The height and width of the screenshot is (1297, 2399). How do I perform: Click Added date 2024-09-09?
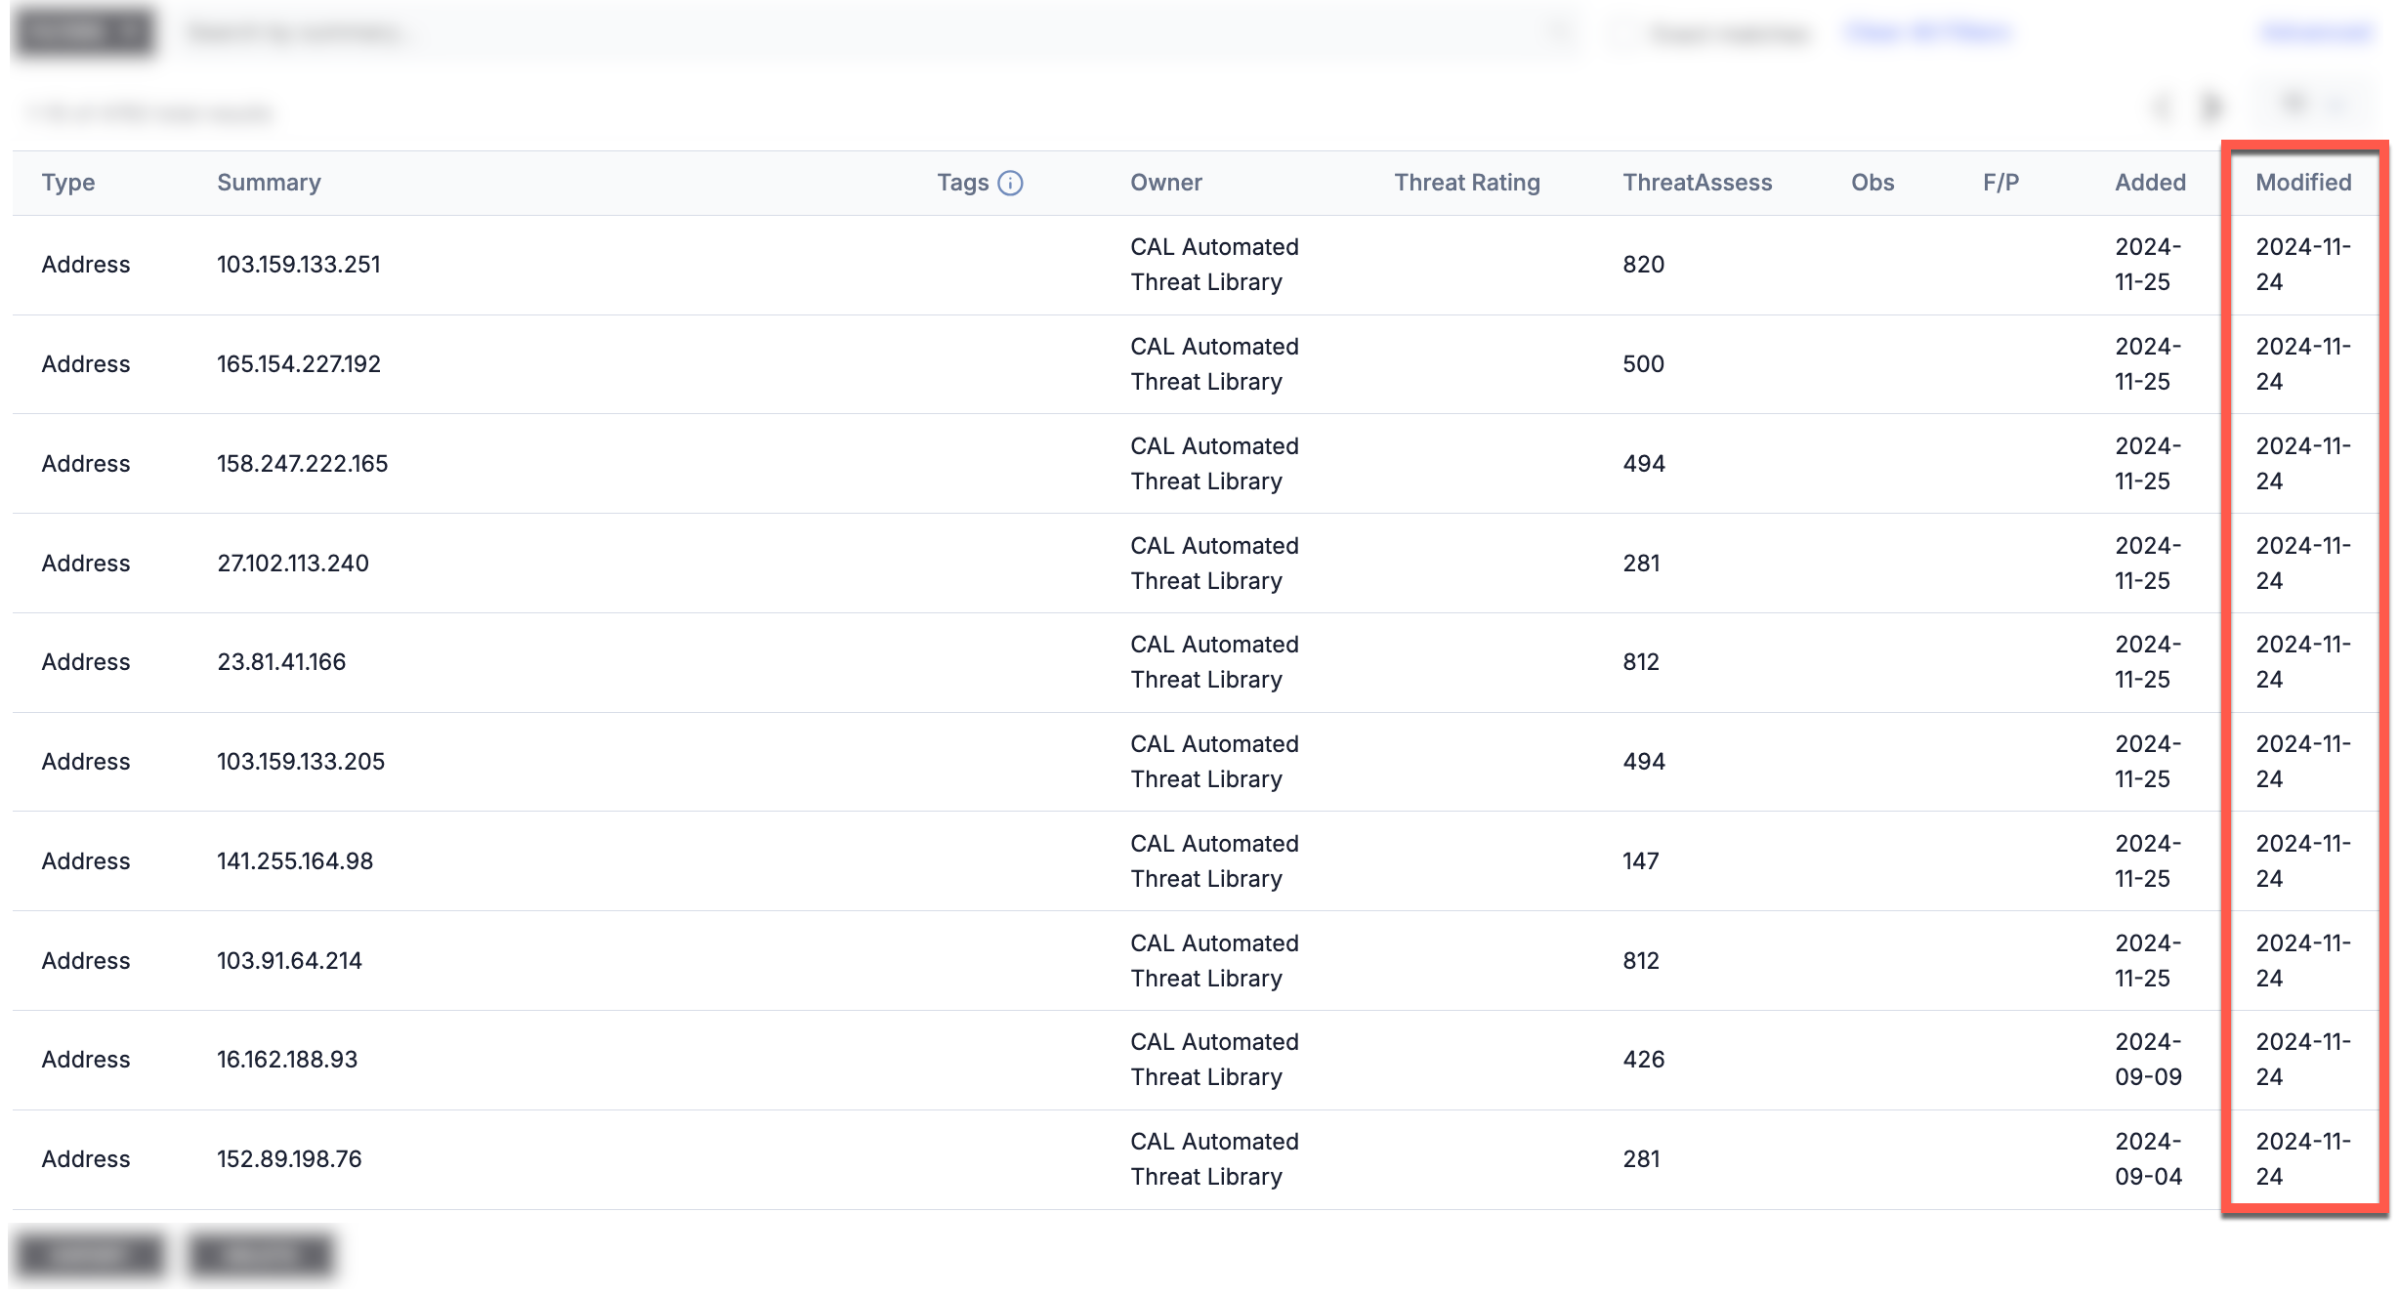(2148, 1060)
